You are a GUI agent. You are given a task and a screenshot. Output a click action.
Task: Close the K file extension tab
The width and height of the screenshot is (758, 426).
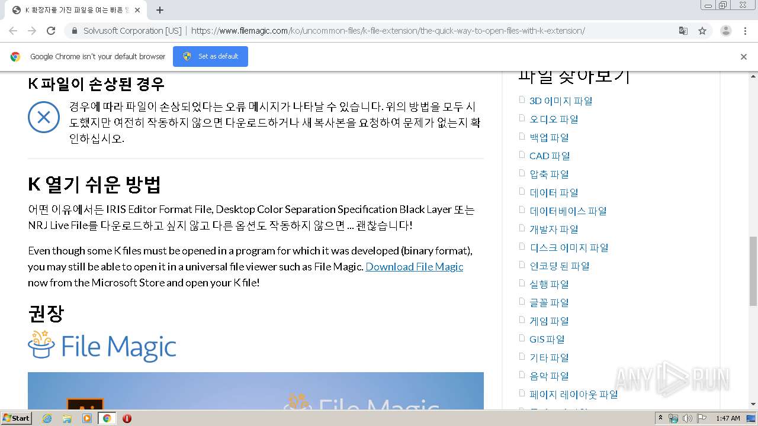point(137,10)
